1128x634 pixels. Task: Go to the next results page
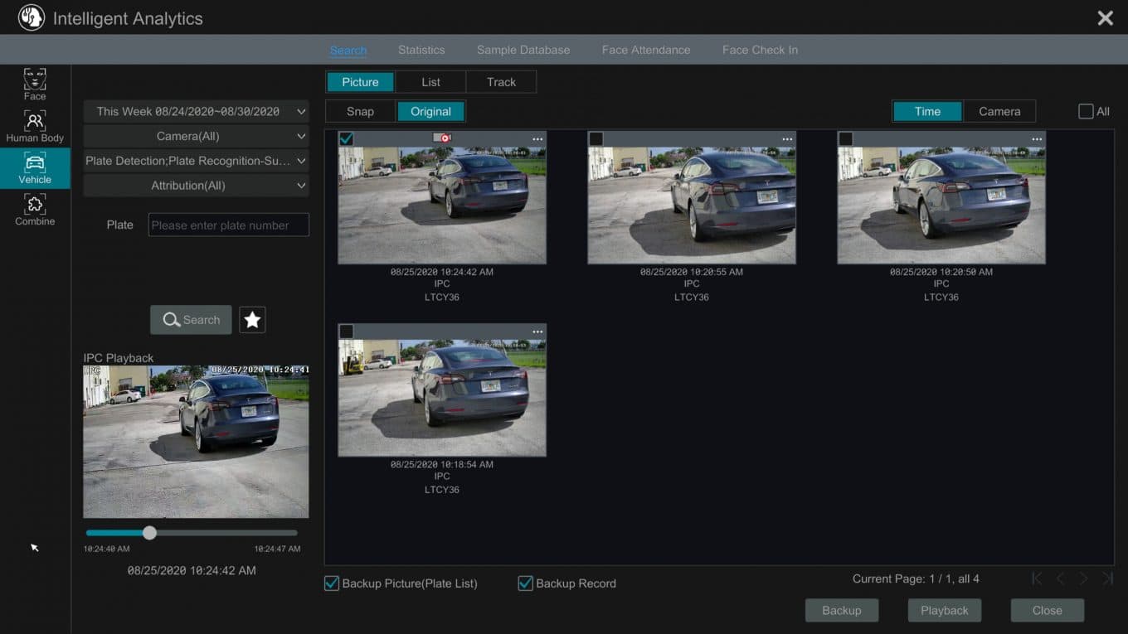click(x=1083, y=578)
